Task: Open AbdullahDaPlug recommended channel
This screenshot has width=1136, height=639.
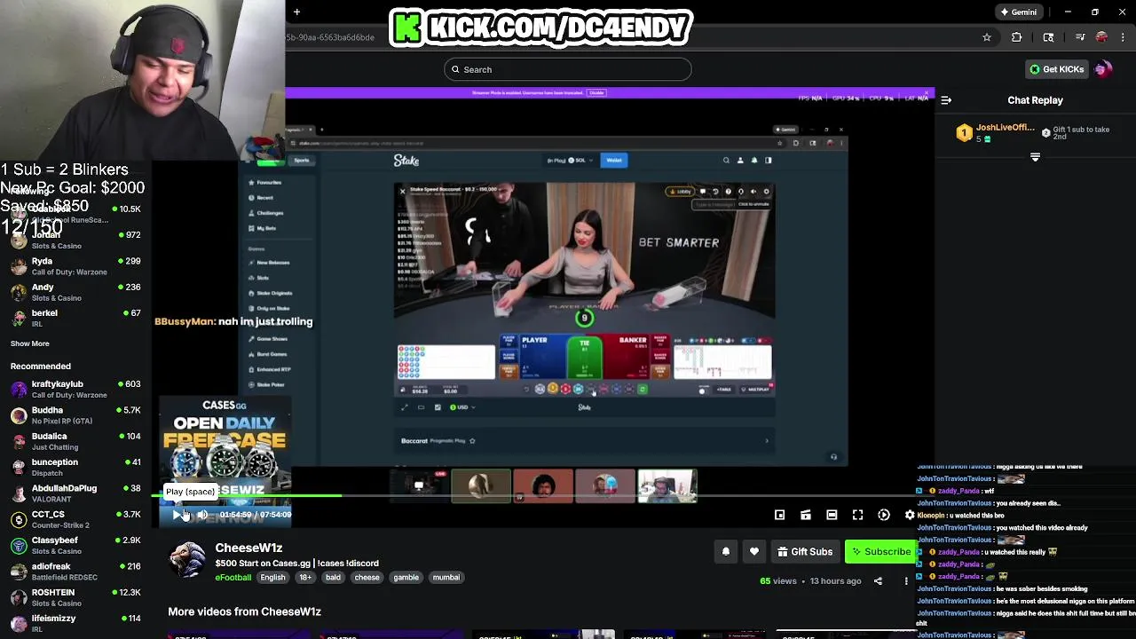Action: point(75,493)
